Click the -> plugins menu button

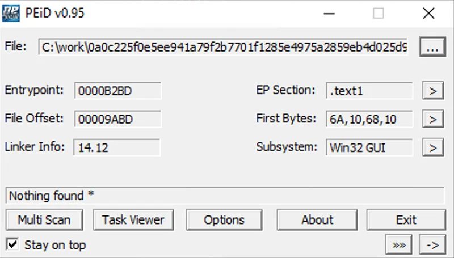click(432, 245)
